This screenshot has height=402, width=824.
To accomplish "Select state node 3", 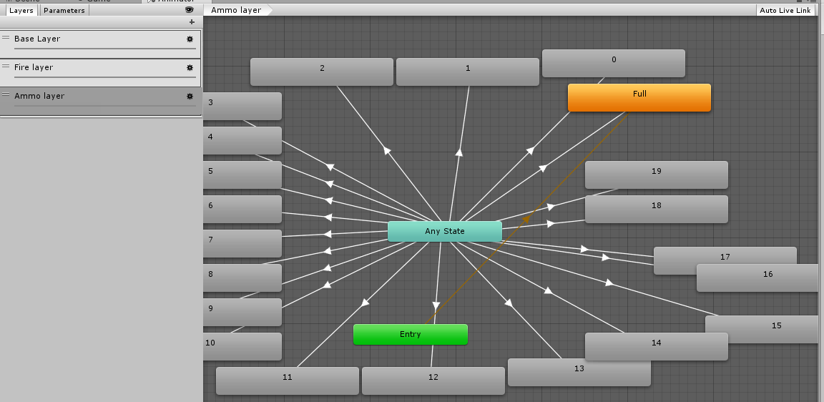I will (242, 106).
